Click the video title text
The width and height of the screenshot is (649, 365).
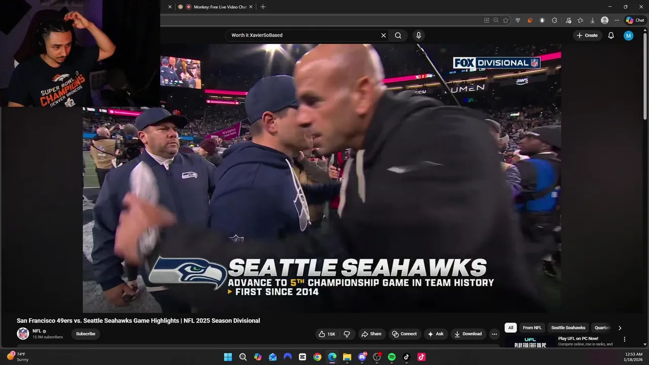click(x=138, y=320)
